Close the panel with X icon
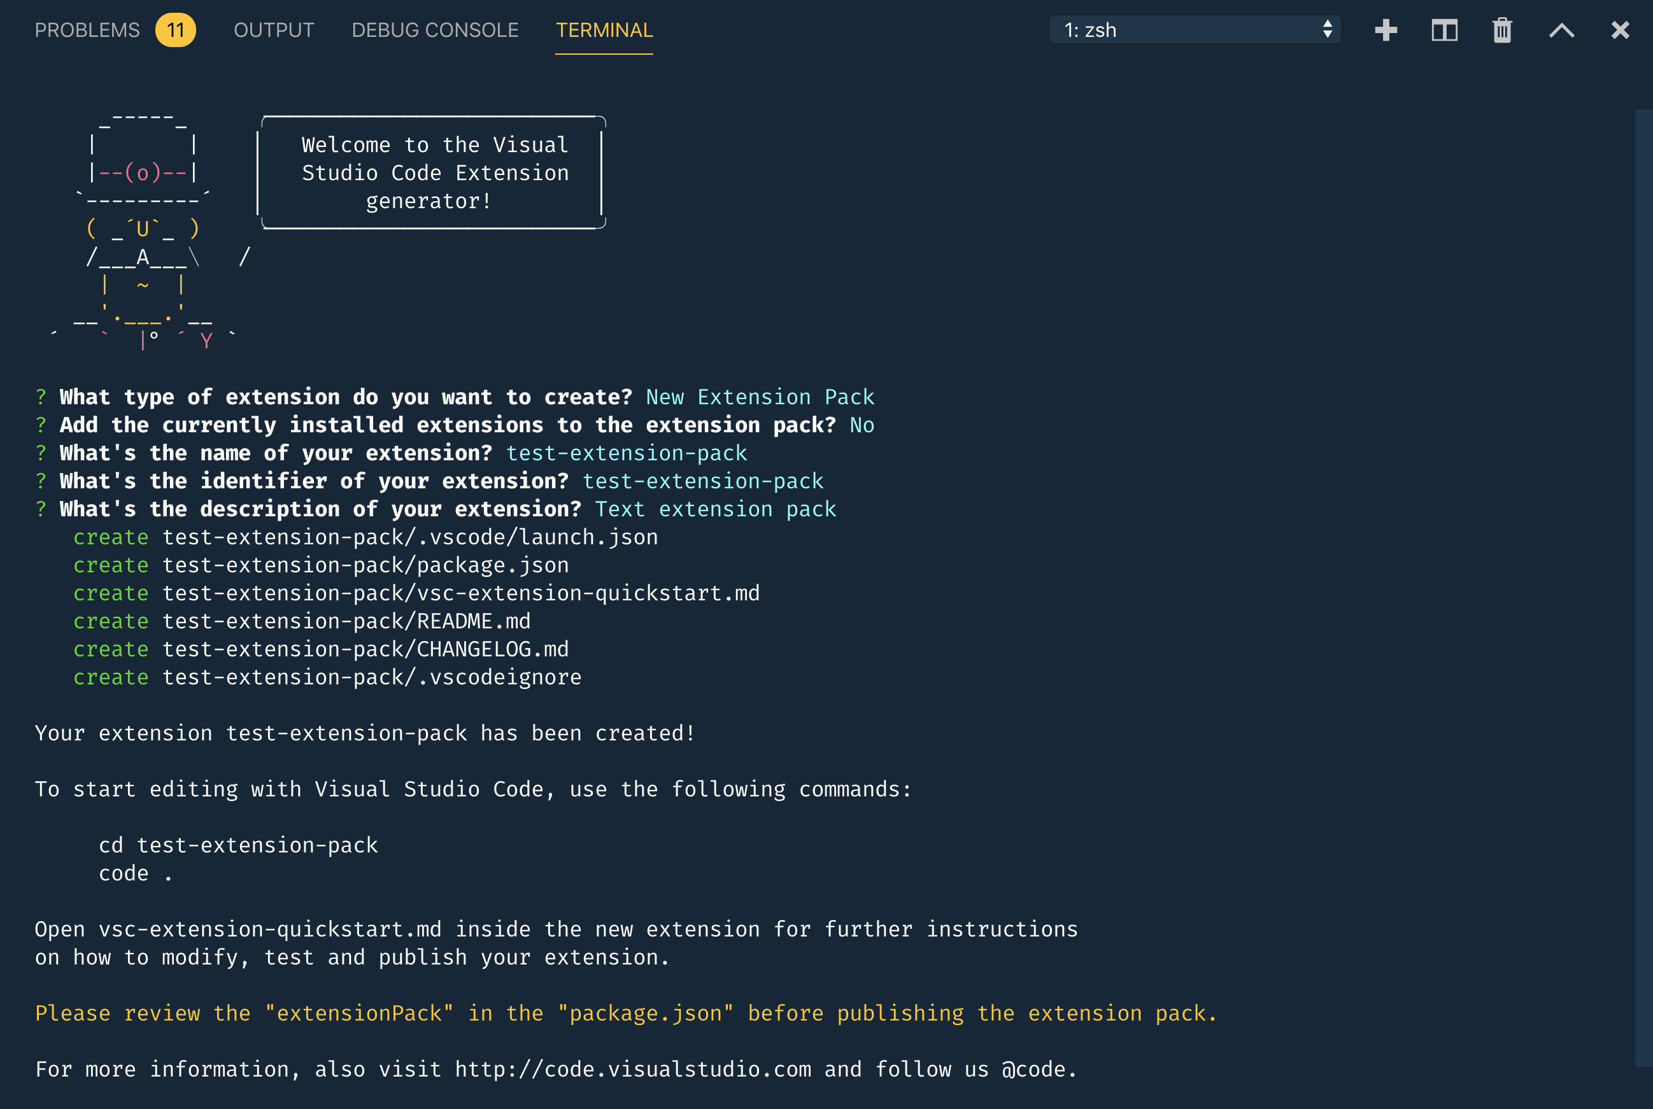The height and width of the screenshot is (1109, 1653). pyautogui.click(x=1621, y=31)
